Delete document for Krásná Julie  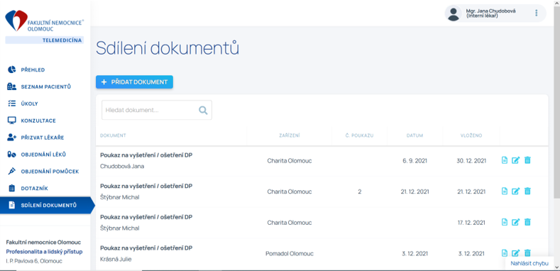527,253
